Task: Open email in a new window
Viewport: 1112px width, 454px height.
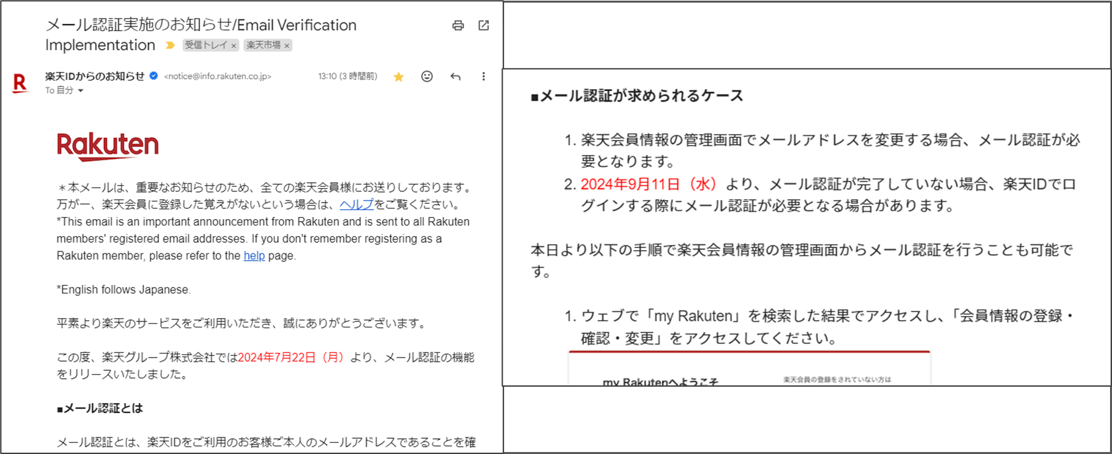Action: click(x=484, y=26)
